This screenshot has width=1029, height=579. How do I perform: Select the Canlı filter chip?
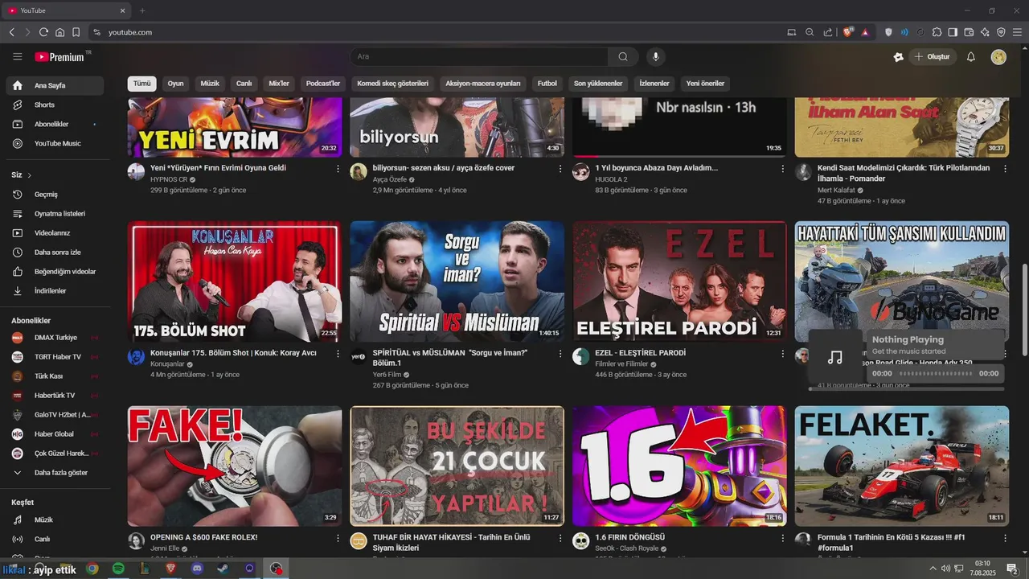pyautogui.click(x=244, y=84)
